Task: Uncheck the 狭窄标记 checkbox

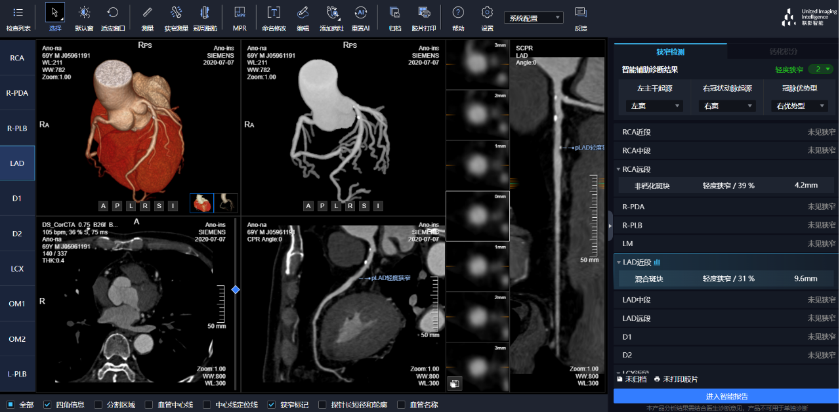Action: pos(272,405)
